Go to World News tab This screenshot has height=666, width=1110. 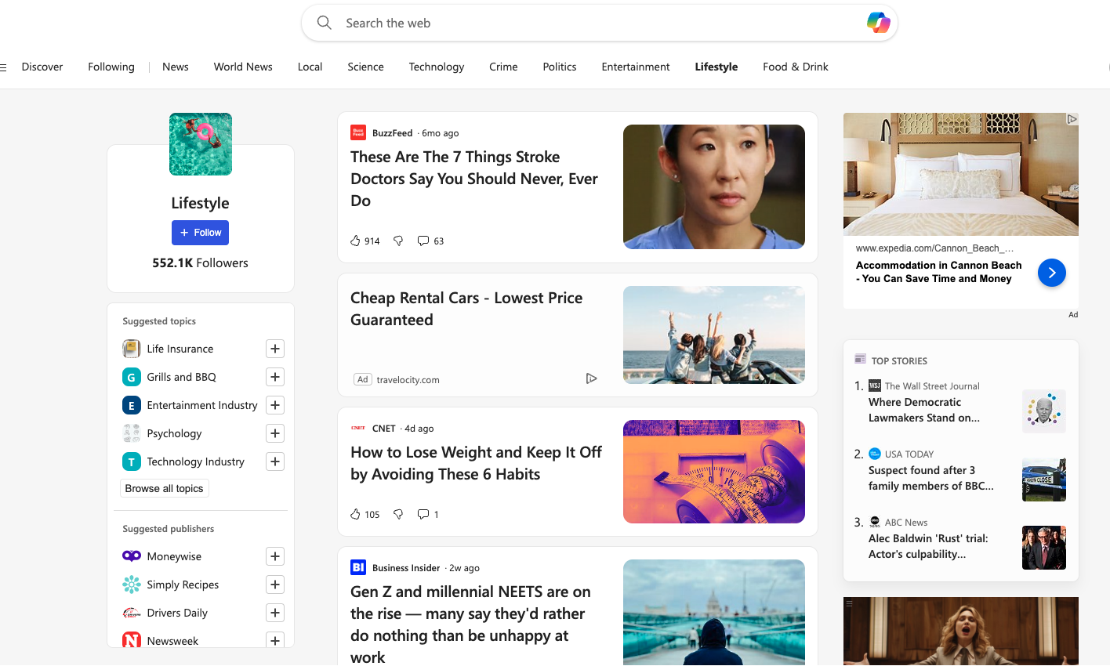tap(243, 67)
